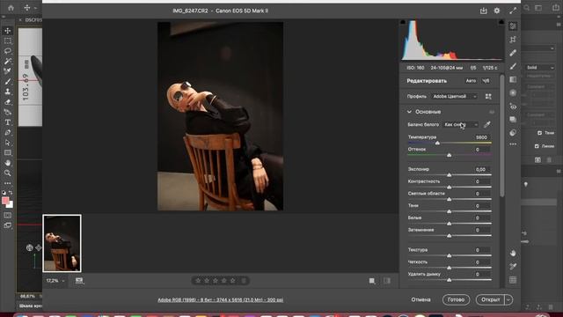This screenshot has width=563, height=317.
Task: Select the Rectangular Marquee tool
Action: click(8, 41)
